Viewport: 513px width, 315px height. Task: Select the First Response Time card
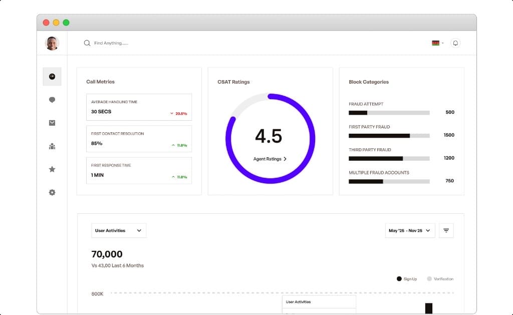click(x=139, y=171)
